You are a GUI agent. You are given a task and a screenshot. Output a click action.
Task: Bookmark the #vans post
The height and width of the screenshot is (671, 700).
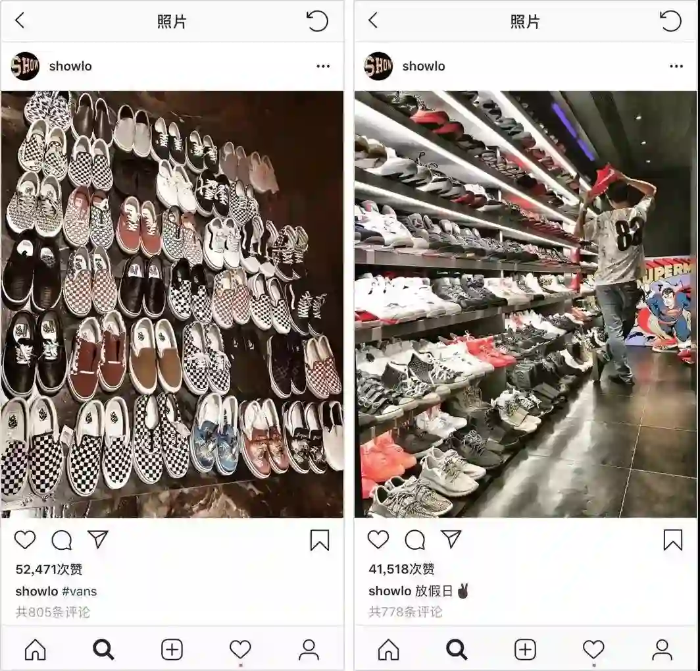320,540
